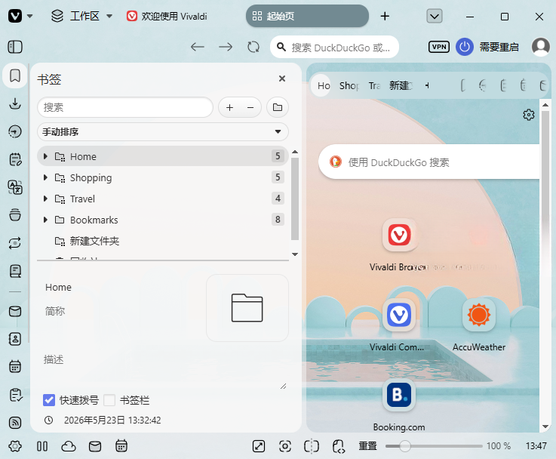Open the Notes panel icon
This screenshot has width=556, height=459.
click(15, 159)
